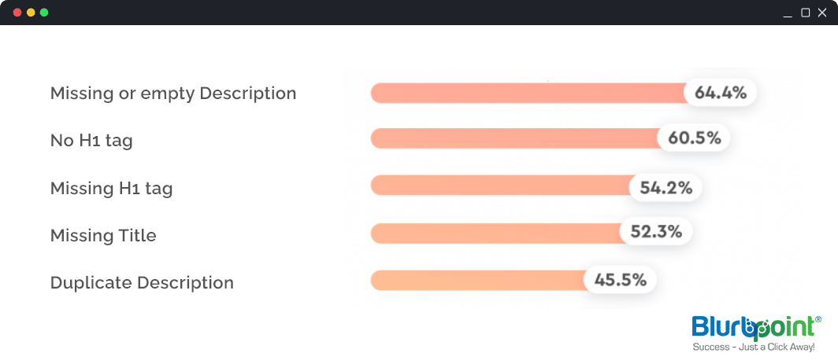838x364 pixels.
Task: Click the Missing or empty Description bar
Action: (x=528, y=93)
